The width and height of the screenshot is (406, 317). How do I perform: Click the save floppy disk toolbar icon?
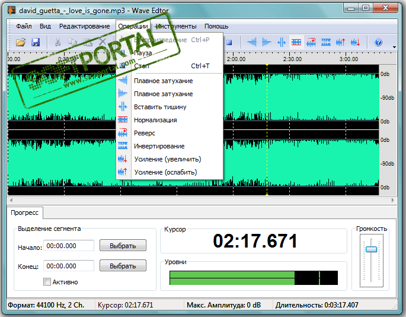(36, 42)
